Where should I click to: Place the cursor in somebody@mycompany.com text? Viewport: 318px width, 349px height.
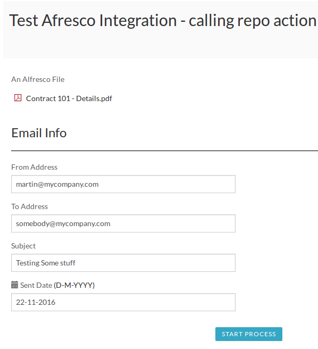coord(63,223)
